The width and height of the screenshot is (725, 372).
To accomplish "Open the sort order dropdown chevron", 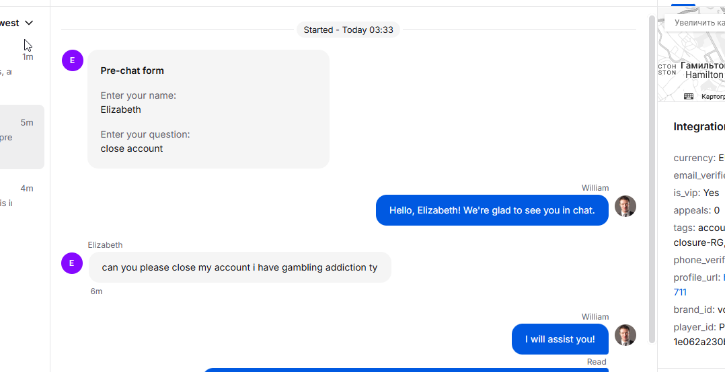I will (29, 23).
